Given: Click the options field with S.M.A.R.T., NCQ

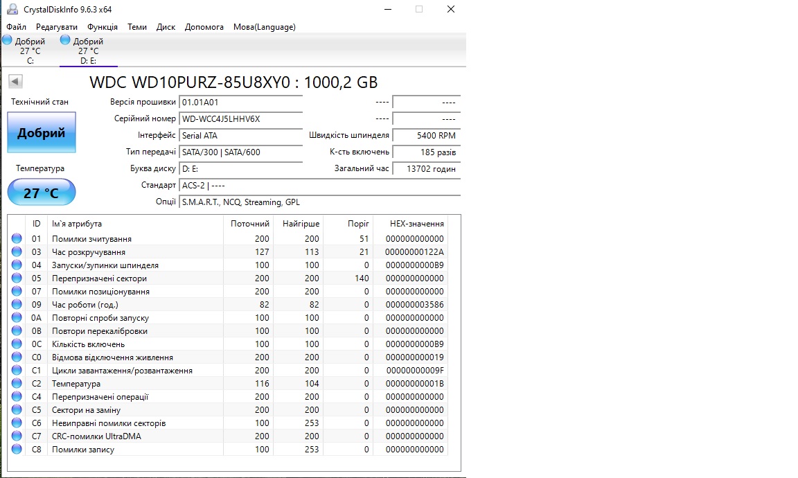Looking at the screenshot, I should click(x=319, y=202).
